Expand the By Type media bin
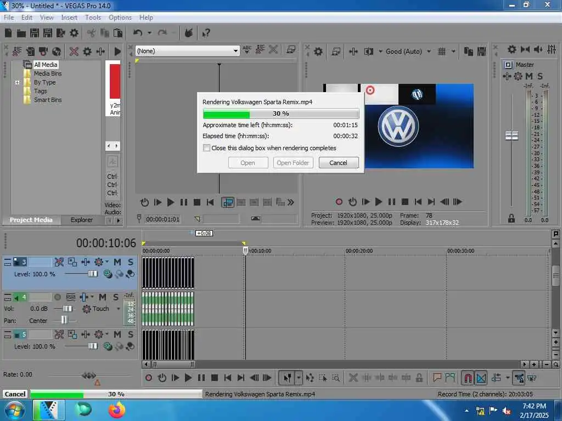562x421 pixels. pyautogui.click(x=17, y=82)
